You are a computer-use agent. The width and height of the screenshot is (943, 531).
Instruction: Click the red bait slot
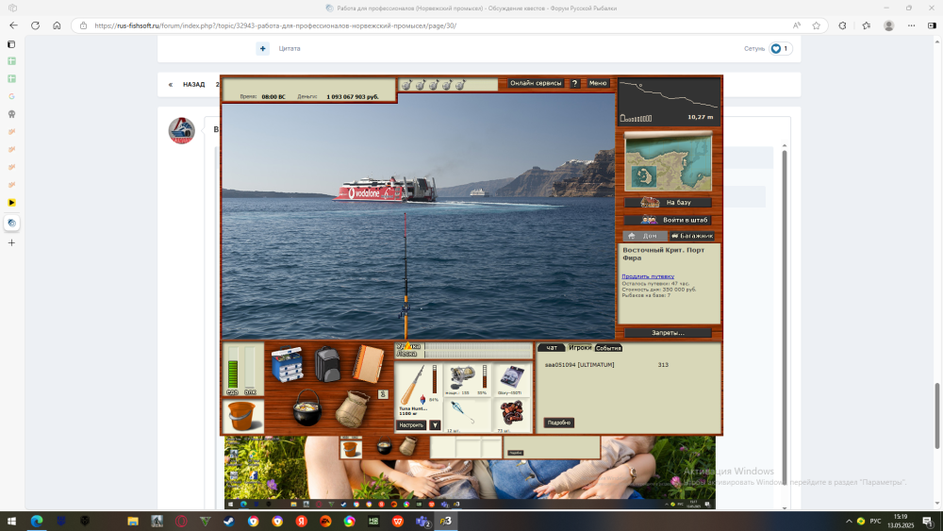[x=512, y=413]
